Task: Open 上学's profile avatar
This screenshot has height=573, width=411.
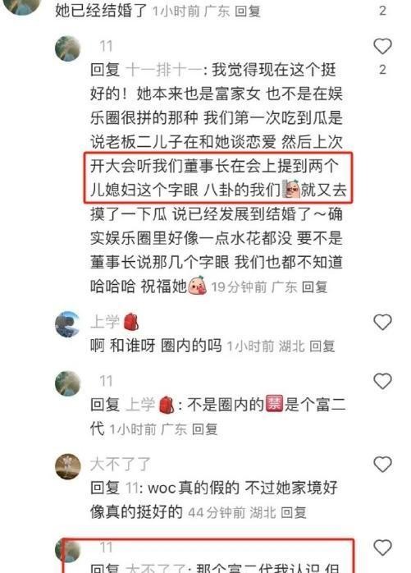Action: [67, 323]
